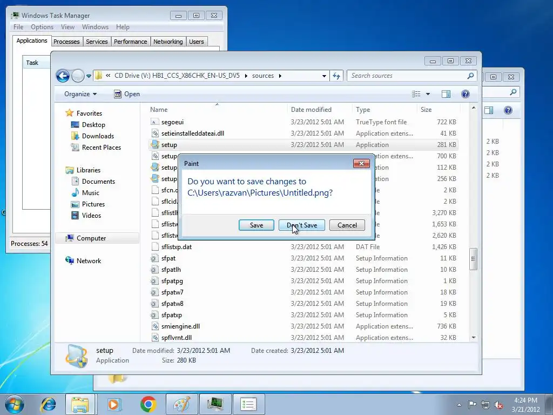This screenshot has width=553, height=415.
Task: Open Chrome from the taskbar
Action: click(148, 404)
